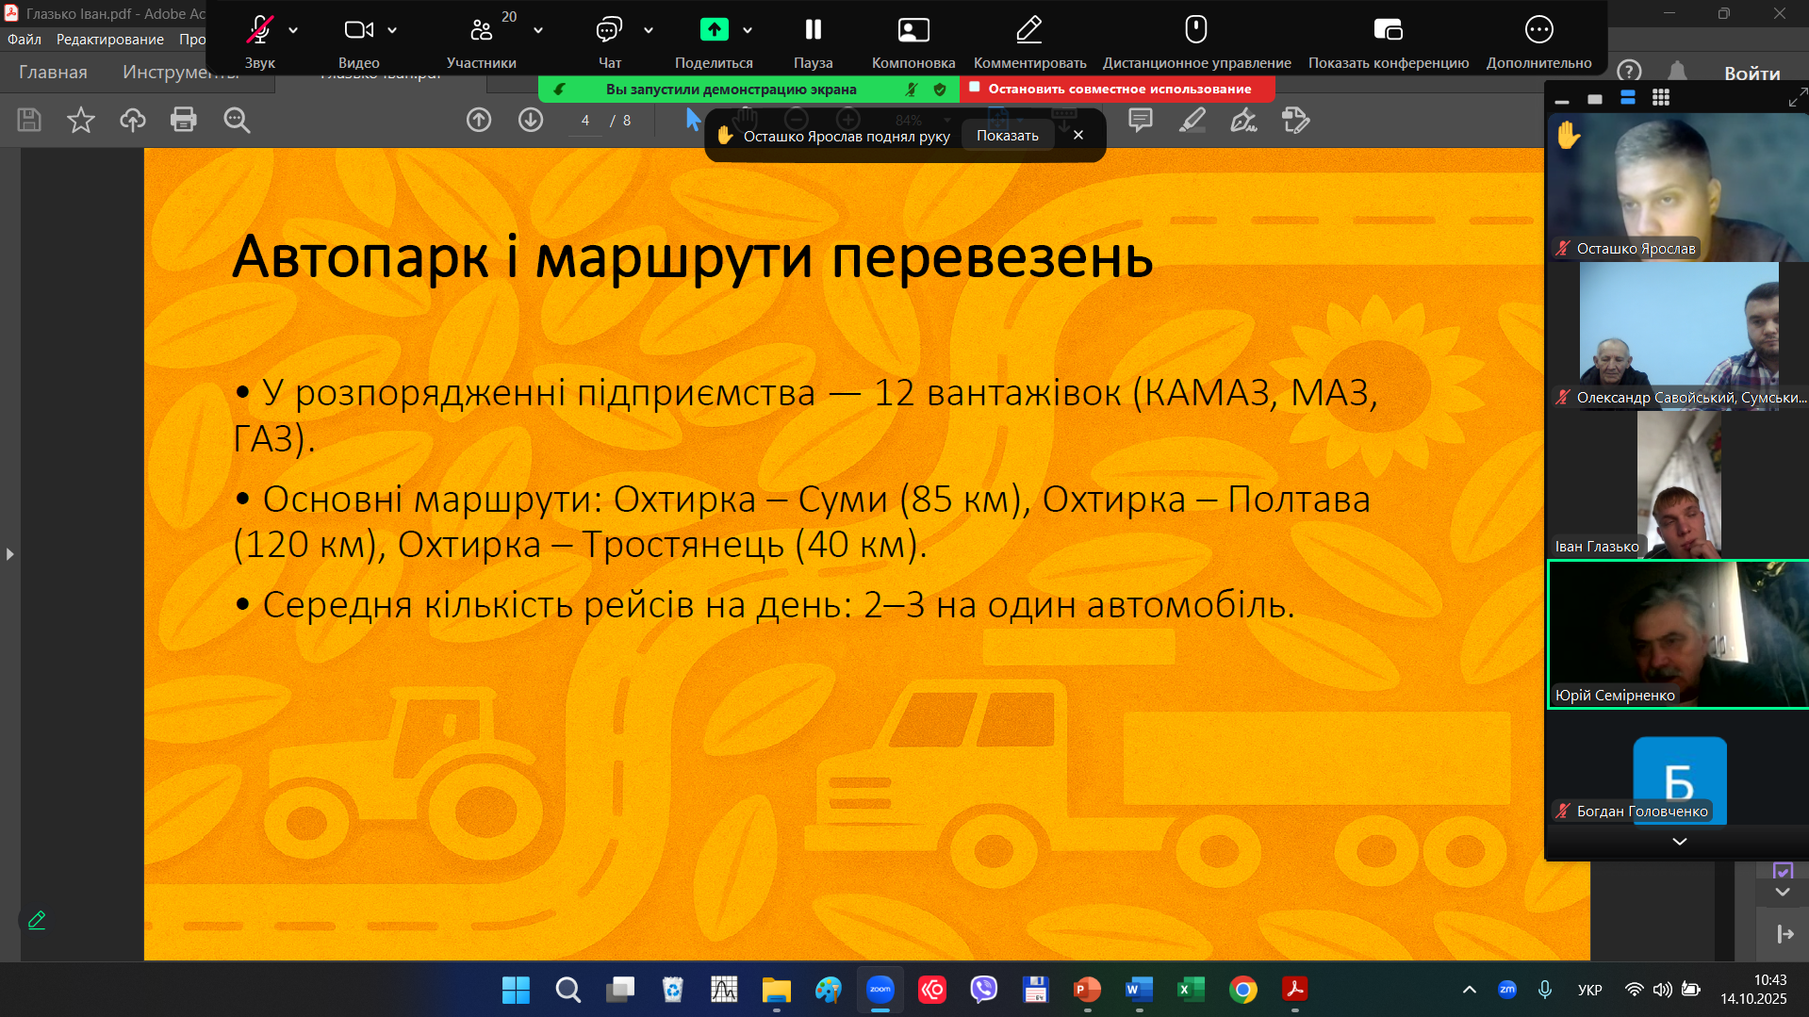This screenshot has width=1809, height=1017.
Task: Open Zoom annotation tool Комментировать
Action: pyautogui.click(x=1029, y=41)
